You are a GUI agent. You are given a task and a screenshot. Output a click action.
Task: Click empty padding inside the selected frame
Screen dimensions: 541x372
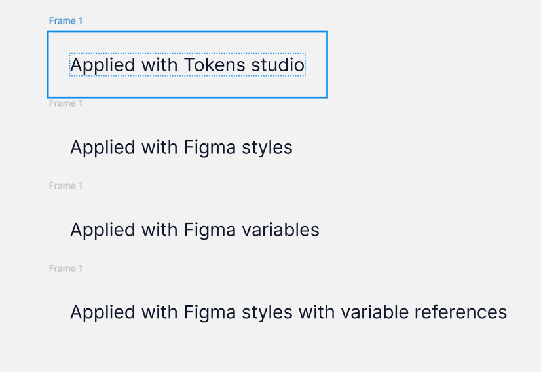point(187,87)
